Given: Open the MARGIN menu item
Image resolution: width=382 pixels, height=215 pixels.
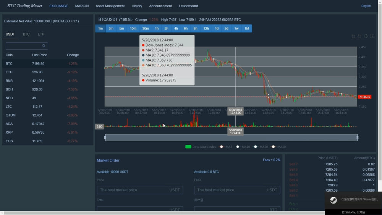Looking at the screenshot, I should click(x=82, y=6).
